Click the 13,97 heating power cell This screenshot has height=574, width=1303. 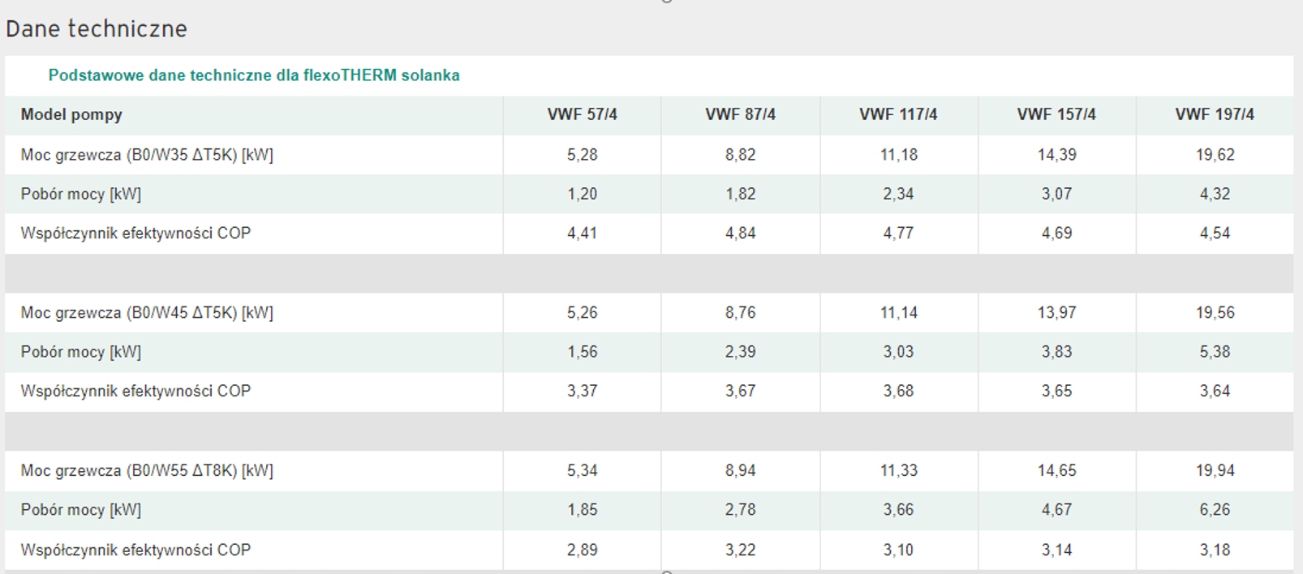point(1056,313)
